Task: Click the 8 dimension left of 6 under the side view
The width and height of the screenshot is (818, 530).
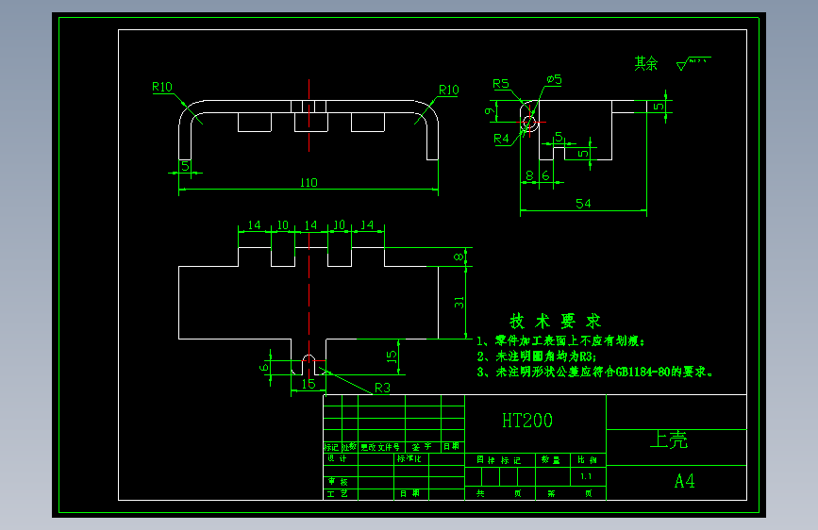Action: [x=529, y=175]
